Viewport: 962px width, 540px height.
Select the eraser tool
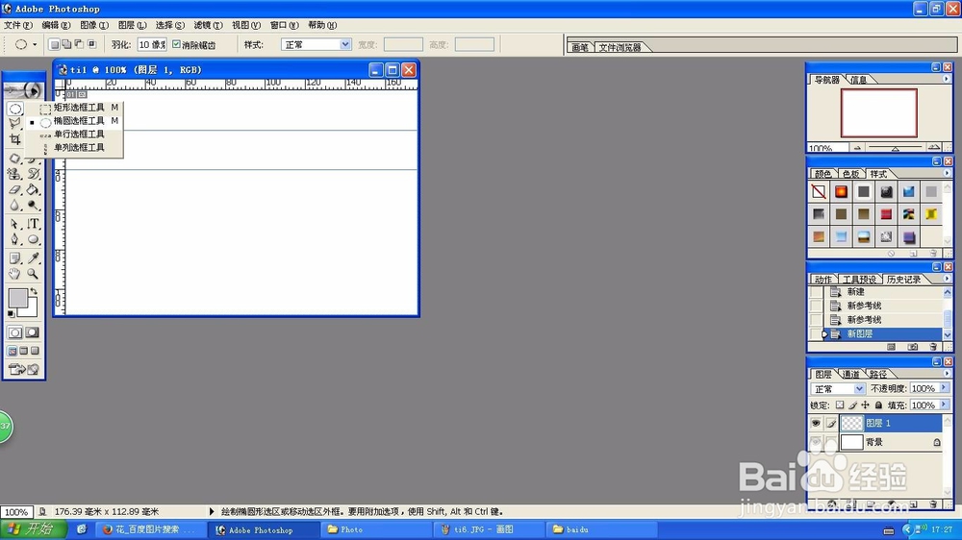tap(14, 190)
